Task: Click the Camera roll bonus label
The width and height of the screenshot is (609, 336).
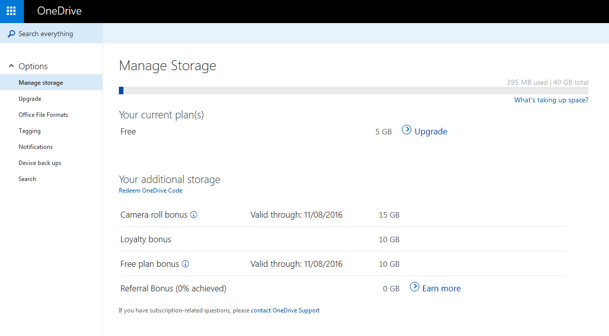Action: click(154, 215)
